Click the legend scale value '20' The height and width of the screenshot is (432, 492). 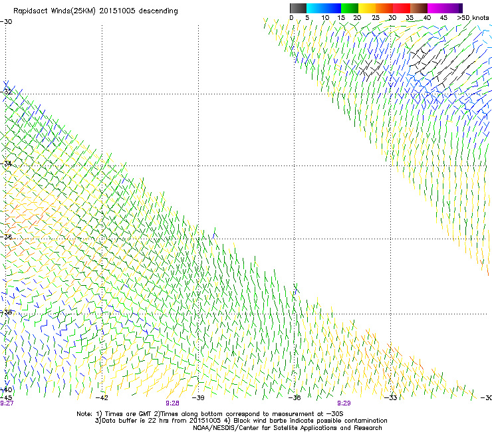click(357, 17)
